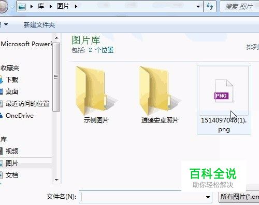Expand the arrow after 库 in breadcrumb
The width and height of the screenshot is (259, 205).
pyautogui.click(x=51, y=7)
